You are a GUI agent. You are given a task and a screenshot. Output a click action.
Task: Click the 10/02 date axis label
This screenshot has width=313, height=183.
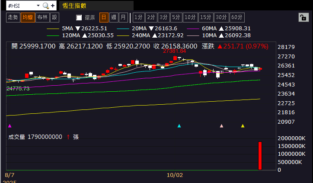click(175, 175)
